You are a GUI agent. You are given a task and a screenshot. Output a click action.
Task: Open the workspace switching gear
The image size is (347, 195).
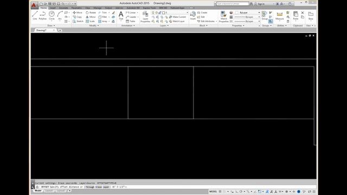[x=286, y=191]
